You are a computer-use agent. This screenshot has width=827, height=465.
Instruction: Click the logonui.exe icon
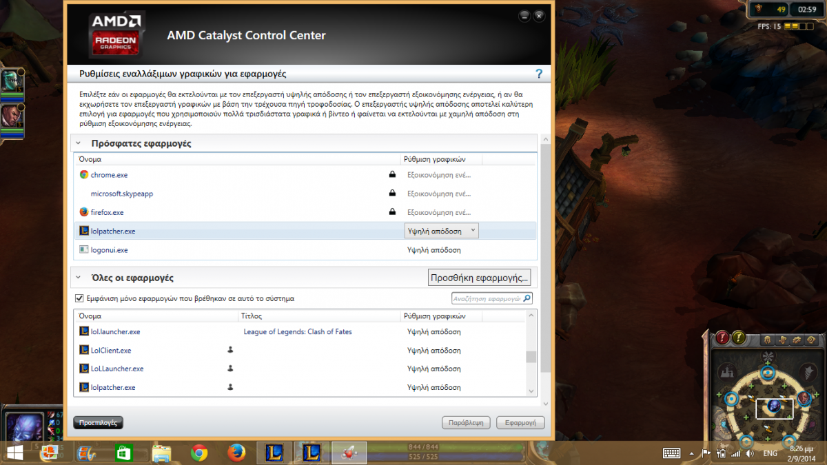click(x=84, y=249)
